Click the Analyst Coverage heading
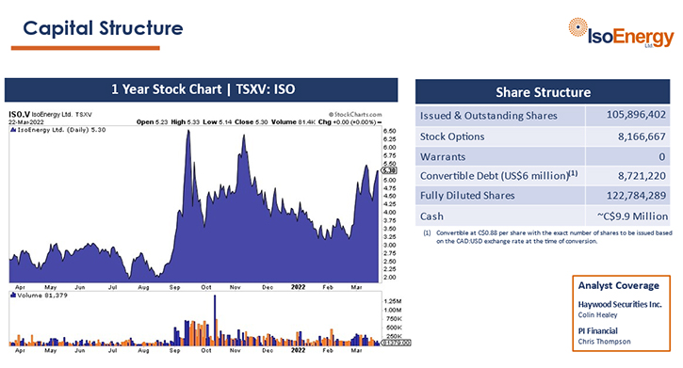This screenshot has height=368, width=683. (619, 286)
